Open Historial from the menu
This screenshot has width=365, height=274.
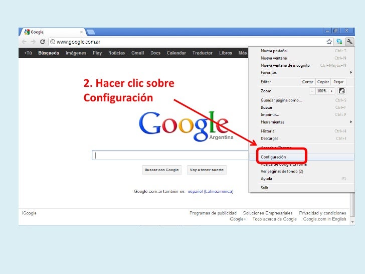point(302,131)
